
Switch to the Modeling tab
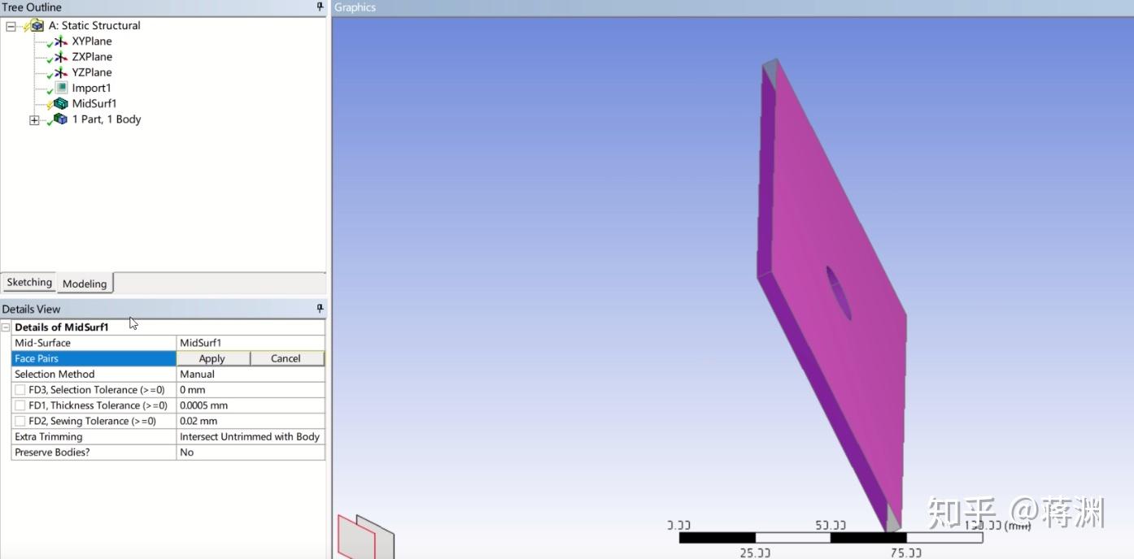(85, 284)
